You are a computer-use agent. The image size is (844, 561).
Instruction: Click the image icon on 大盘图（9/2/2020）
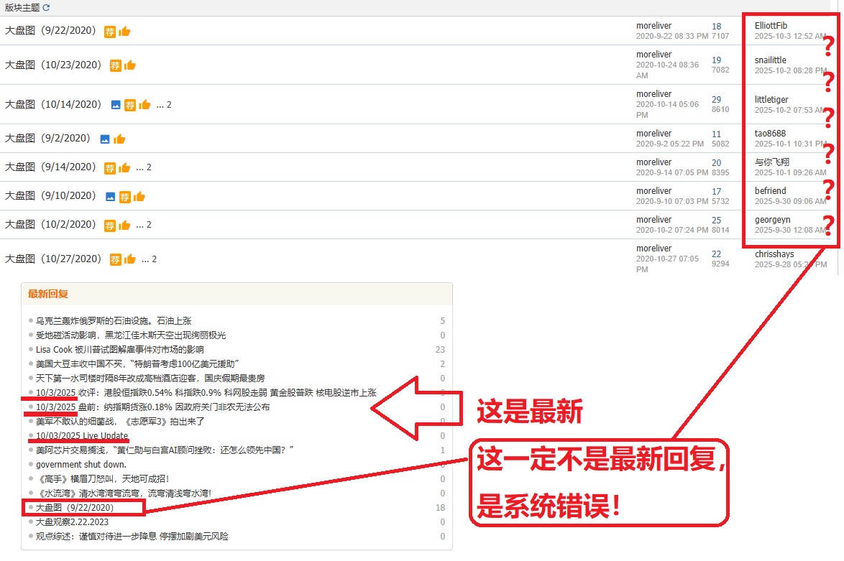(x=105, y=139)
